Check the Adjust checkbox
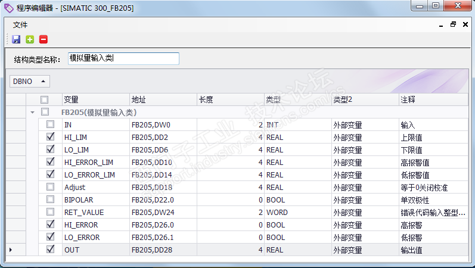Image resolution: width=475 pixels, height=268 pixels. coord(50,187)
